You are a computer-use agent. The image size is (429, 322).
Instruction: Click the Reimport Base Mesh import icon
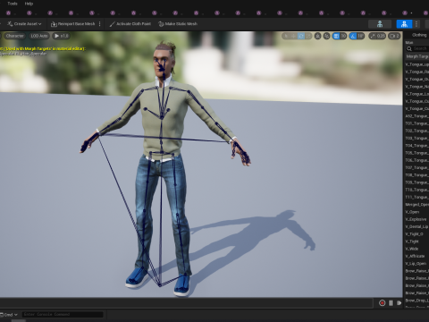[x=54, y=24]
